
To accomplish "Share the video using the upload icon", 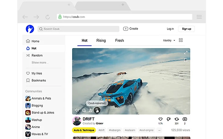I will point(90,110).
